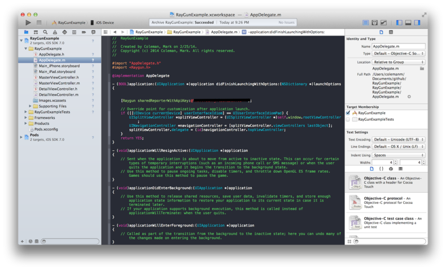
Task: Add a new file with plus button
Action: [x=22, y=241]
